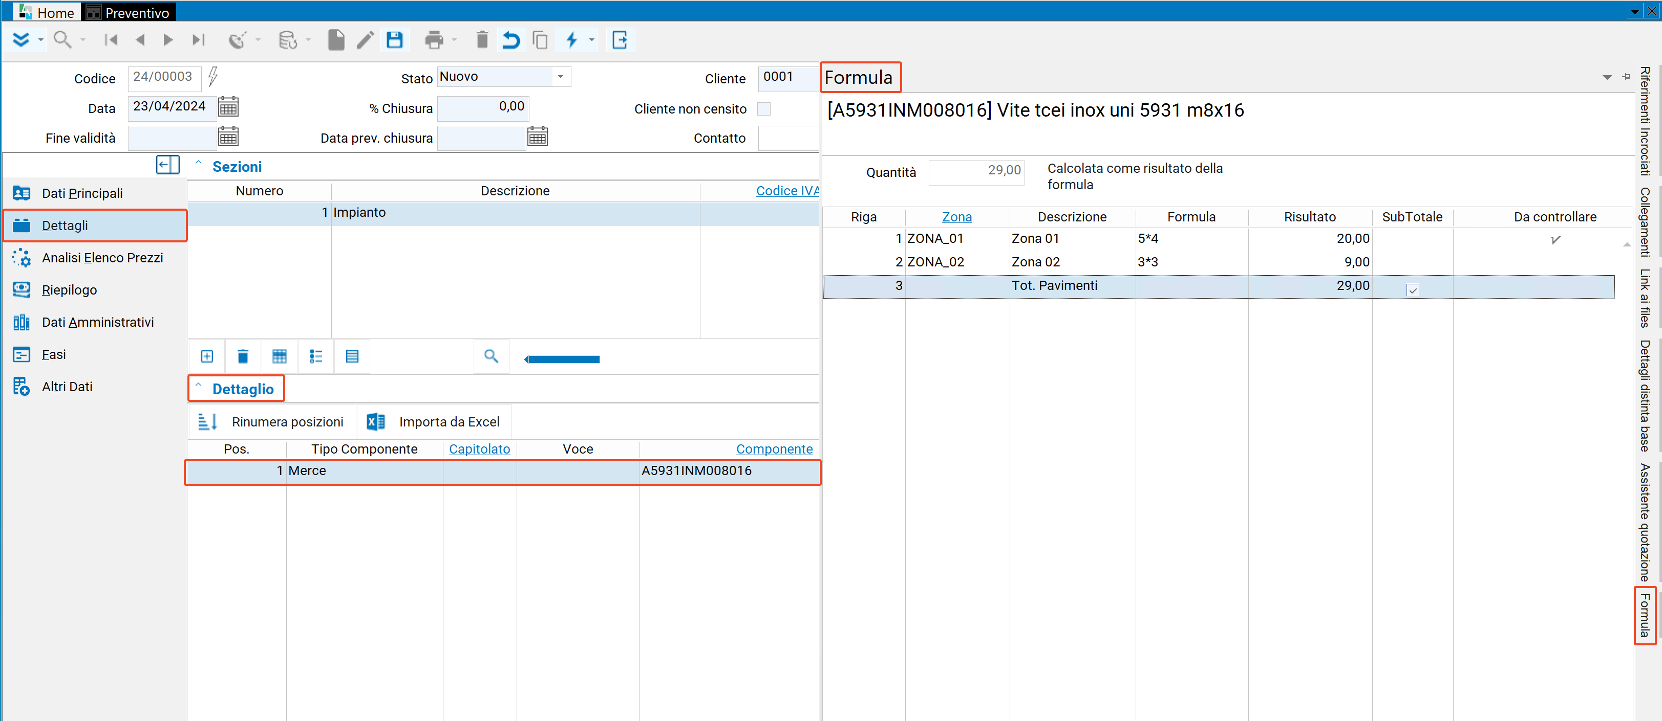
Task: Click the lightning icon next to Codice
Action: (213, 77)
